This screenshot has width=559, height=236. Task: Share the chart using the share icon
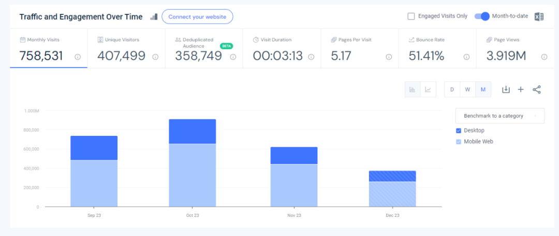[537, 89]
